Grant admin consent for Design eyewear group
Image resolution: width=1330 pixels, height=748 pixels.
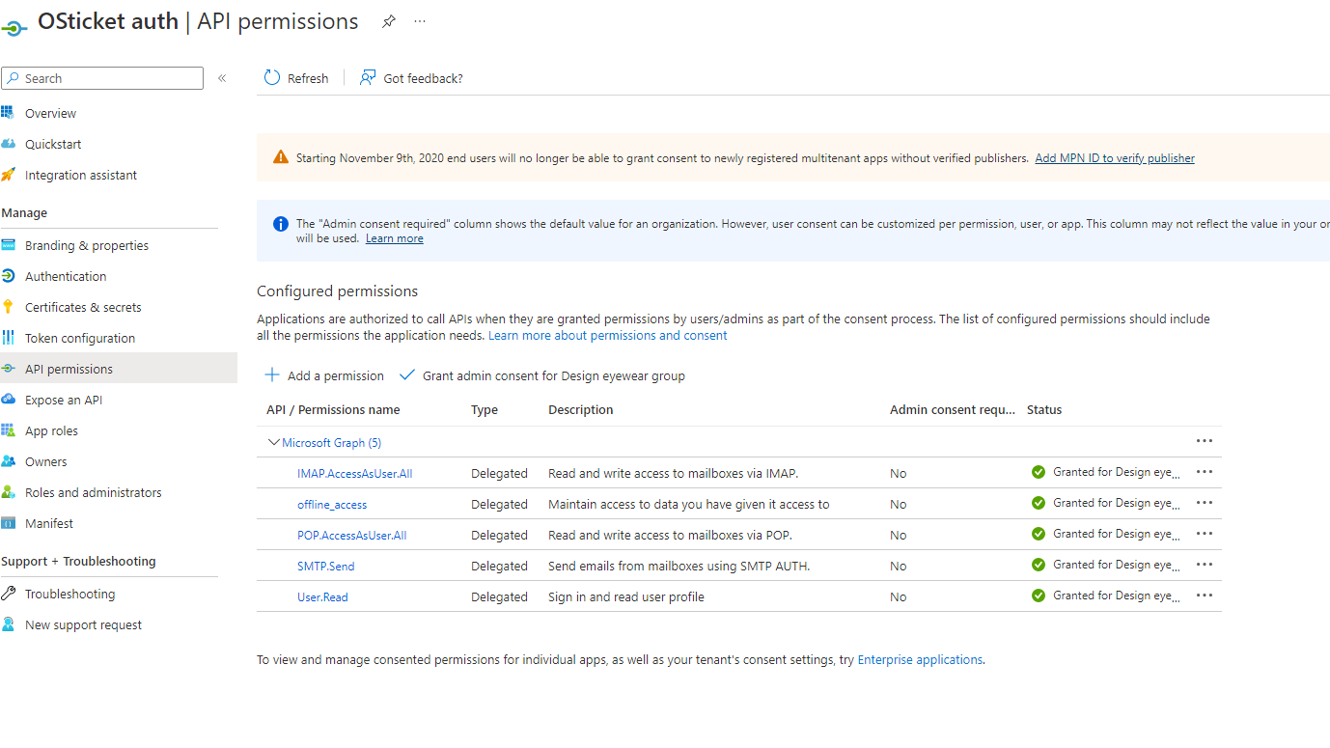click(542, 375)
